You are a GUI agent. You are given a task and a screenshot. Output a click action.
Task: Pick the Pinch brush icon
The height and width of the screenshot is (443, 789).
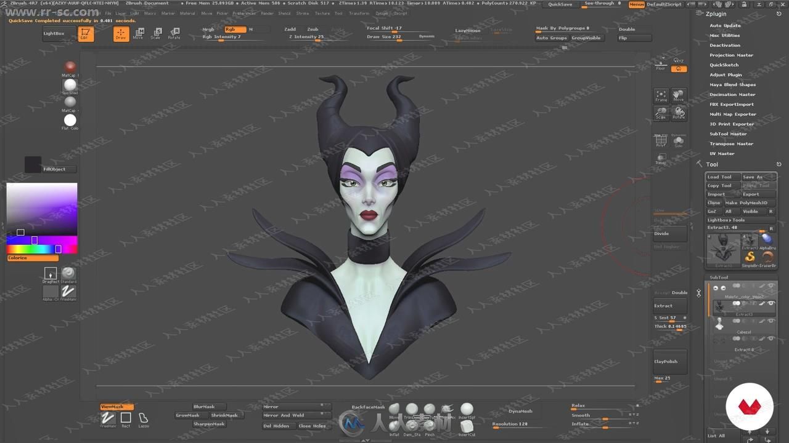click(x=430, y=427)
